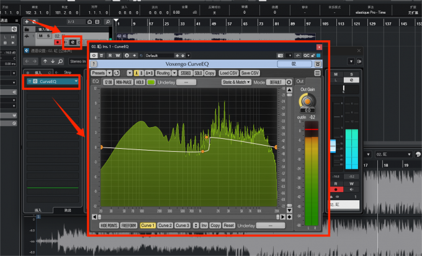Click the FREEFORM drawing mode button

128,226
